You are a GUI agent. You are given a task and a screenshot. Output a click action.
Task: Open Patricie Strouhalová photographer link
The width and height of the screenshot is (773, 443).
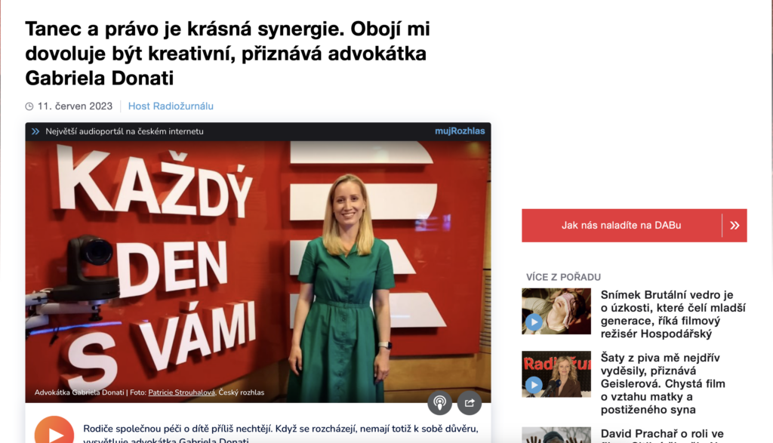(181, 392)
